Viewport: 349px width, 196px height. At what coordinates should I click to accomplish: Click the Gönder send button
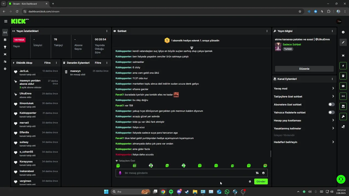pos(261,182)
